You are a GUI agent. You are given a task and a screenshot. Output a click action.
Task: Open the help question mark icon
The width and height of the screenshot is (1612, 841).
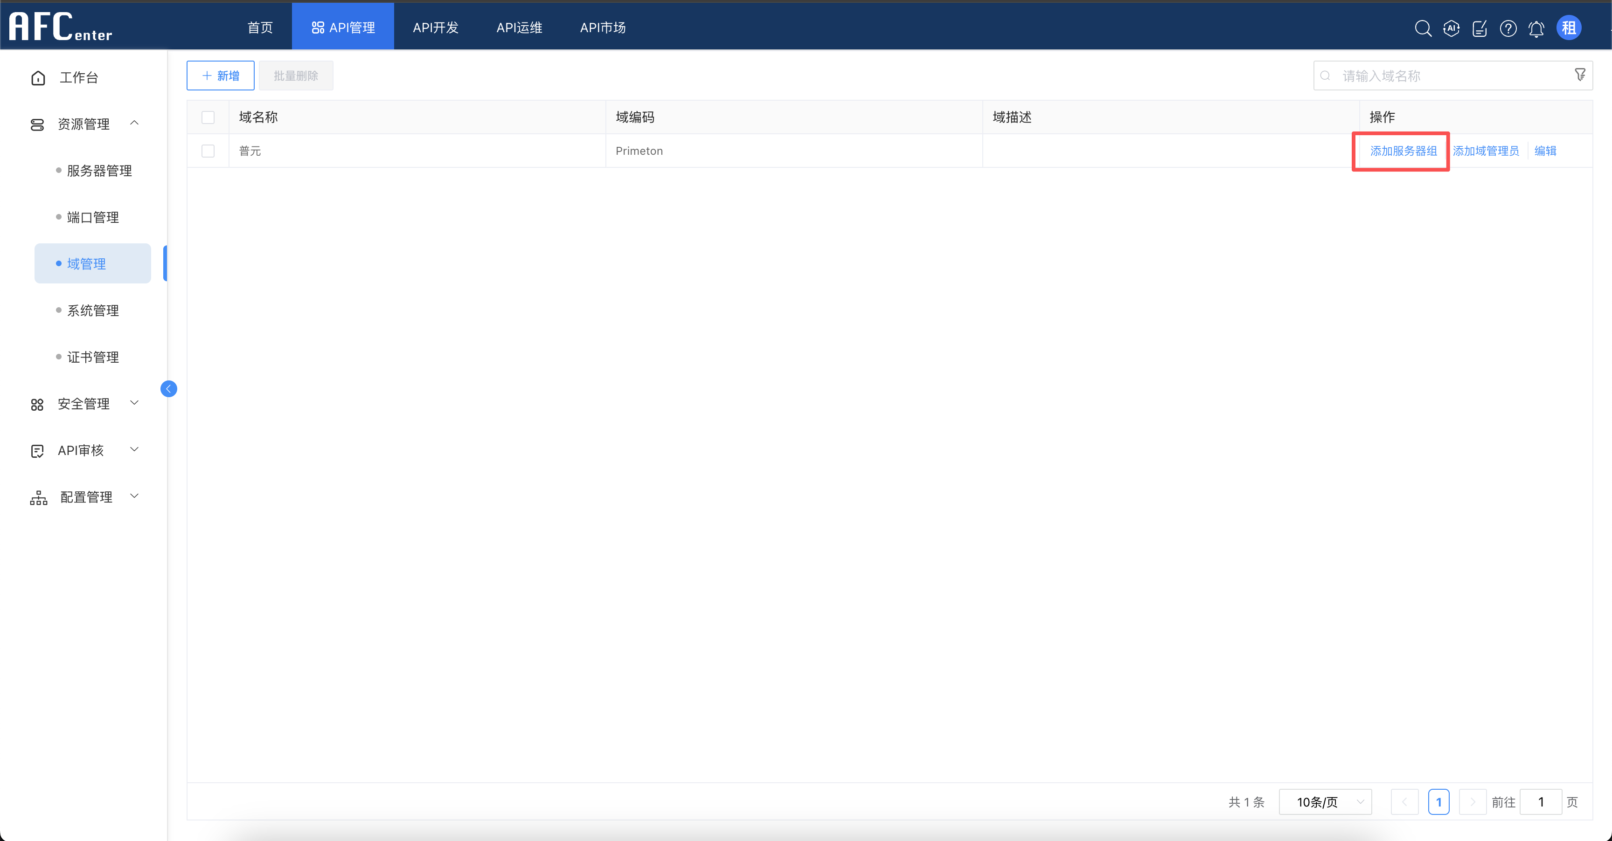point(1508,28)
